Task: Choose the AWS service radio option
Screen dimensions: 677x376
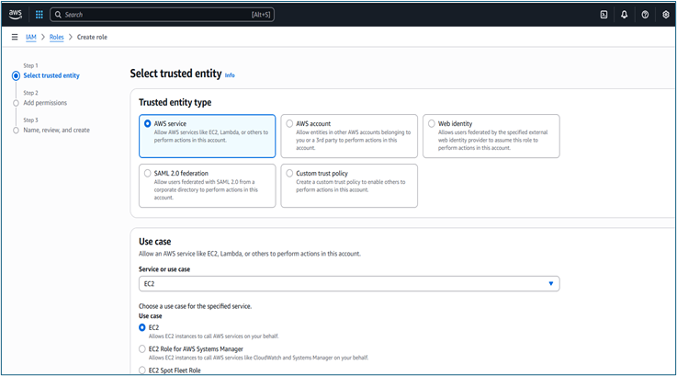Action: click(x=147, y=123)
